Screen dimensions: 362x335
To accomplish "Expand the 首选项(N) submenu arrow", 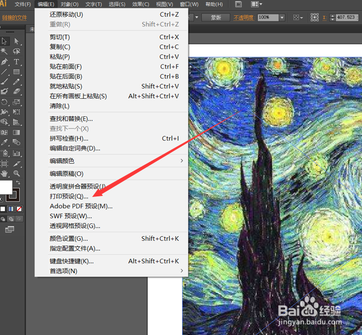I will [x=182, y=270].
